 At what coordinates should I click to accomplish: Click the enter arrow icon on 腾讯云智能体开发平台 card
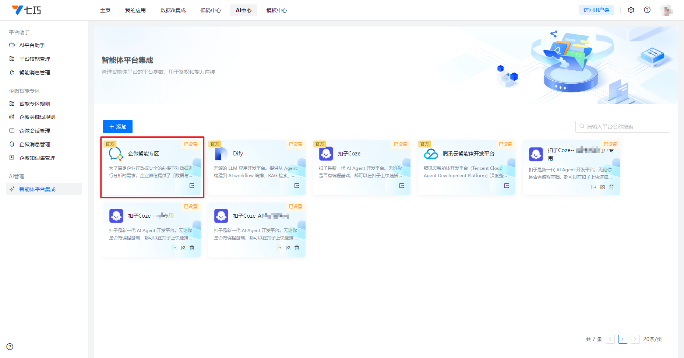(x=507, y=186)
